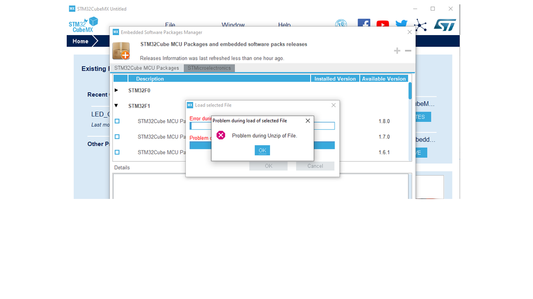Tick the checkbox for version 1.6.1 package

(117, 152)
